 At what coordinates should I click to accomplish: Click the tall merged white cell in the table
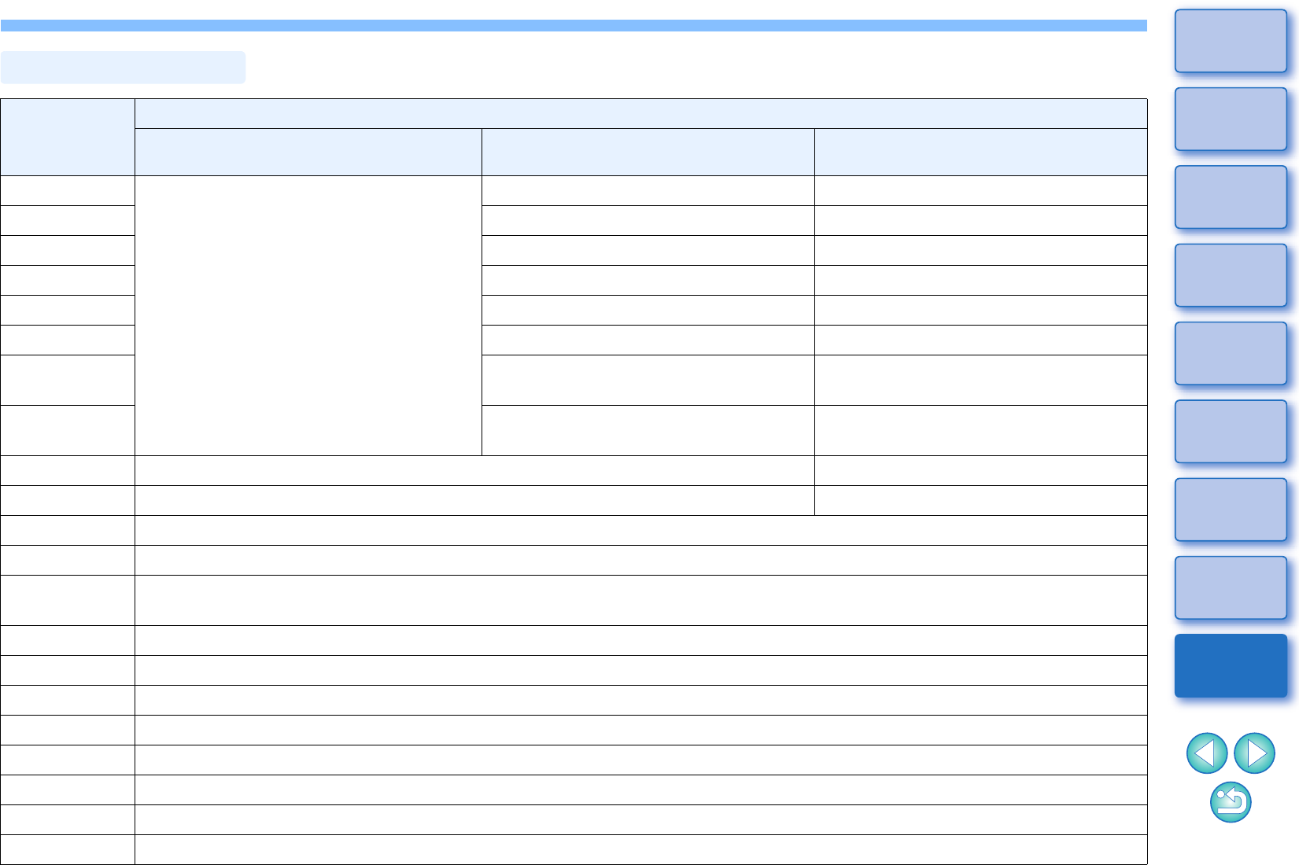tap(308, 315)
